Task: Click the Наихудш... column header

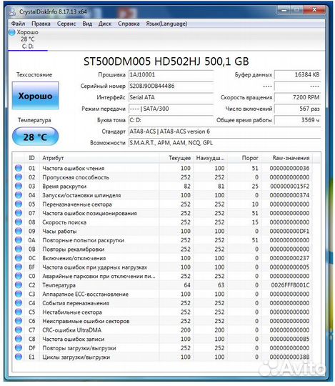Action: tap(210, 158)
